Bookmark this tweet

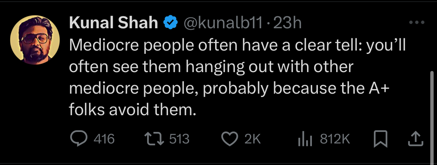381,139
